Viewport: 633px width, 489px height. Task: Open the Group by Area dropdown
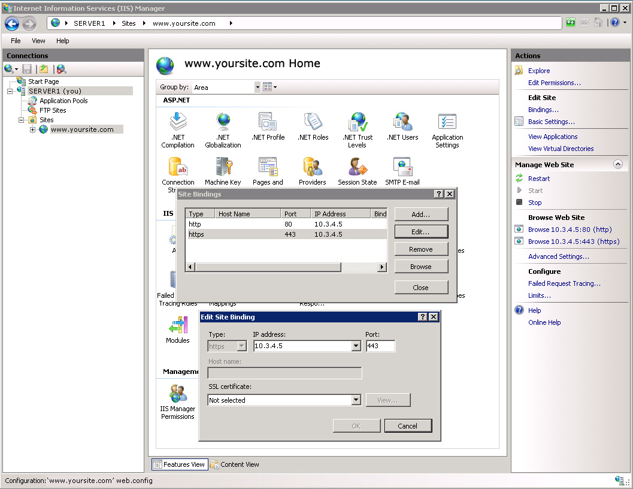(x=257, y=87)
